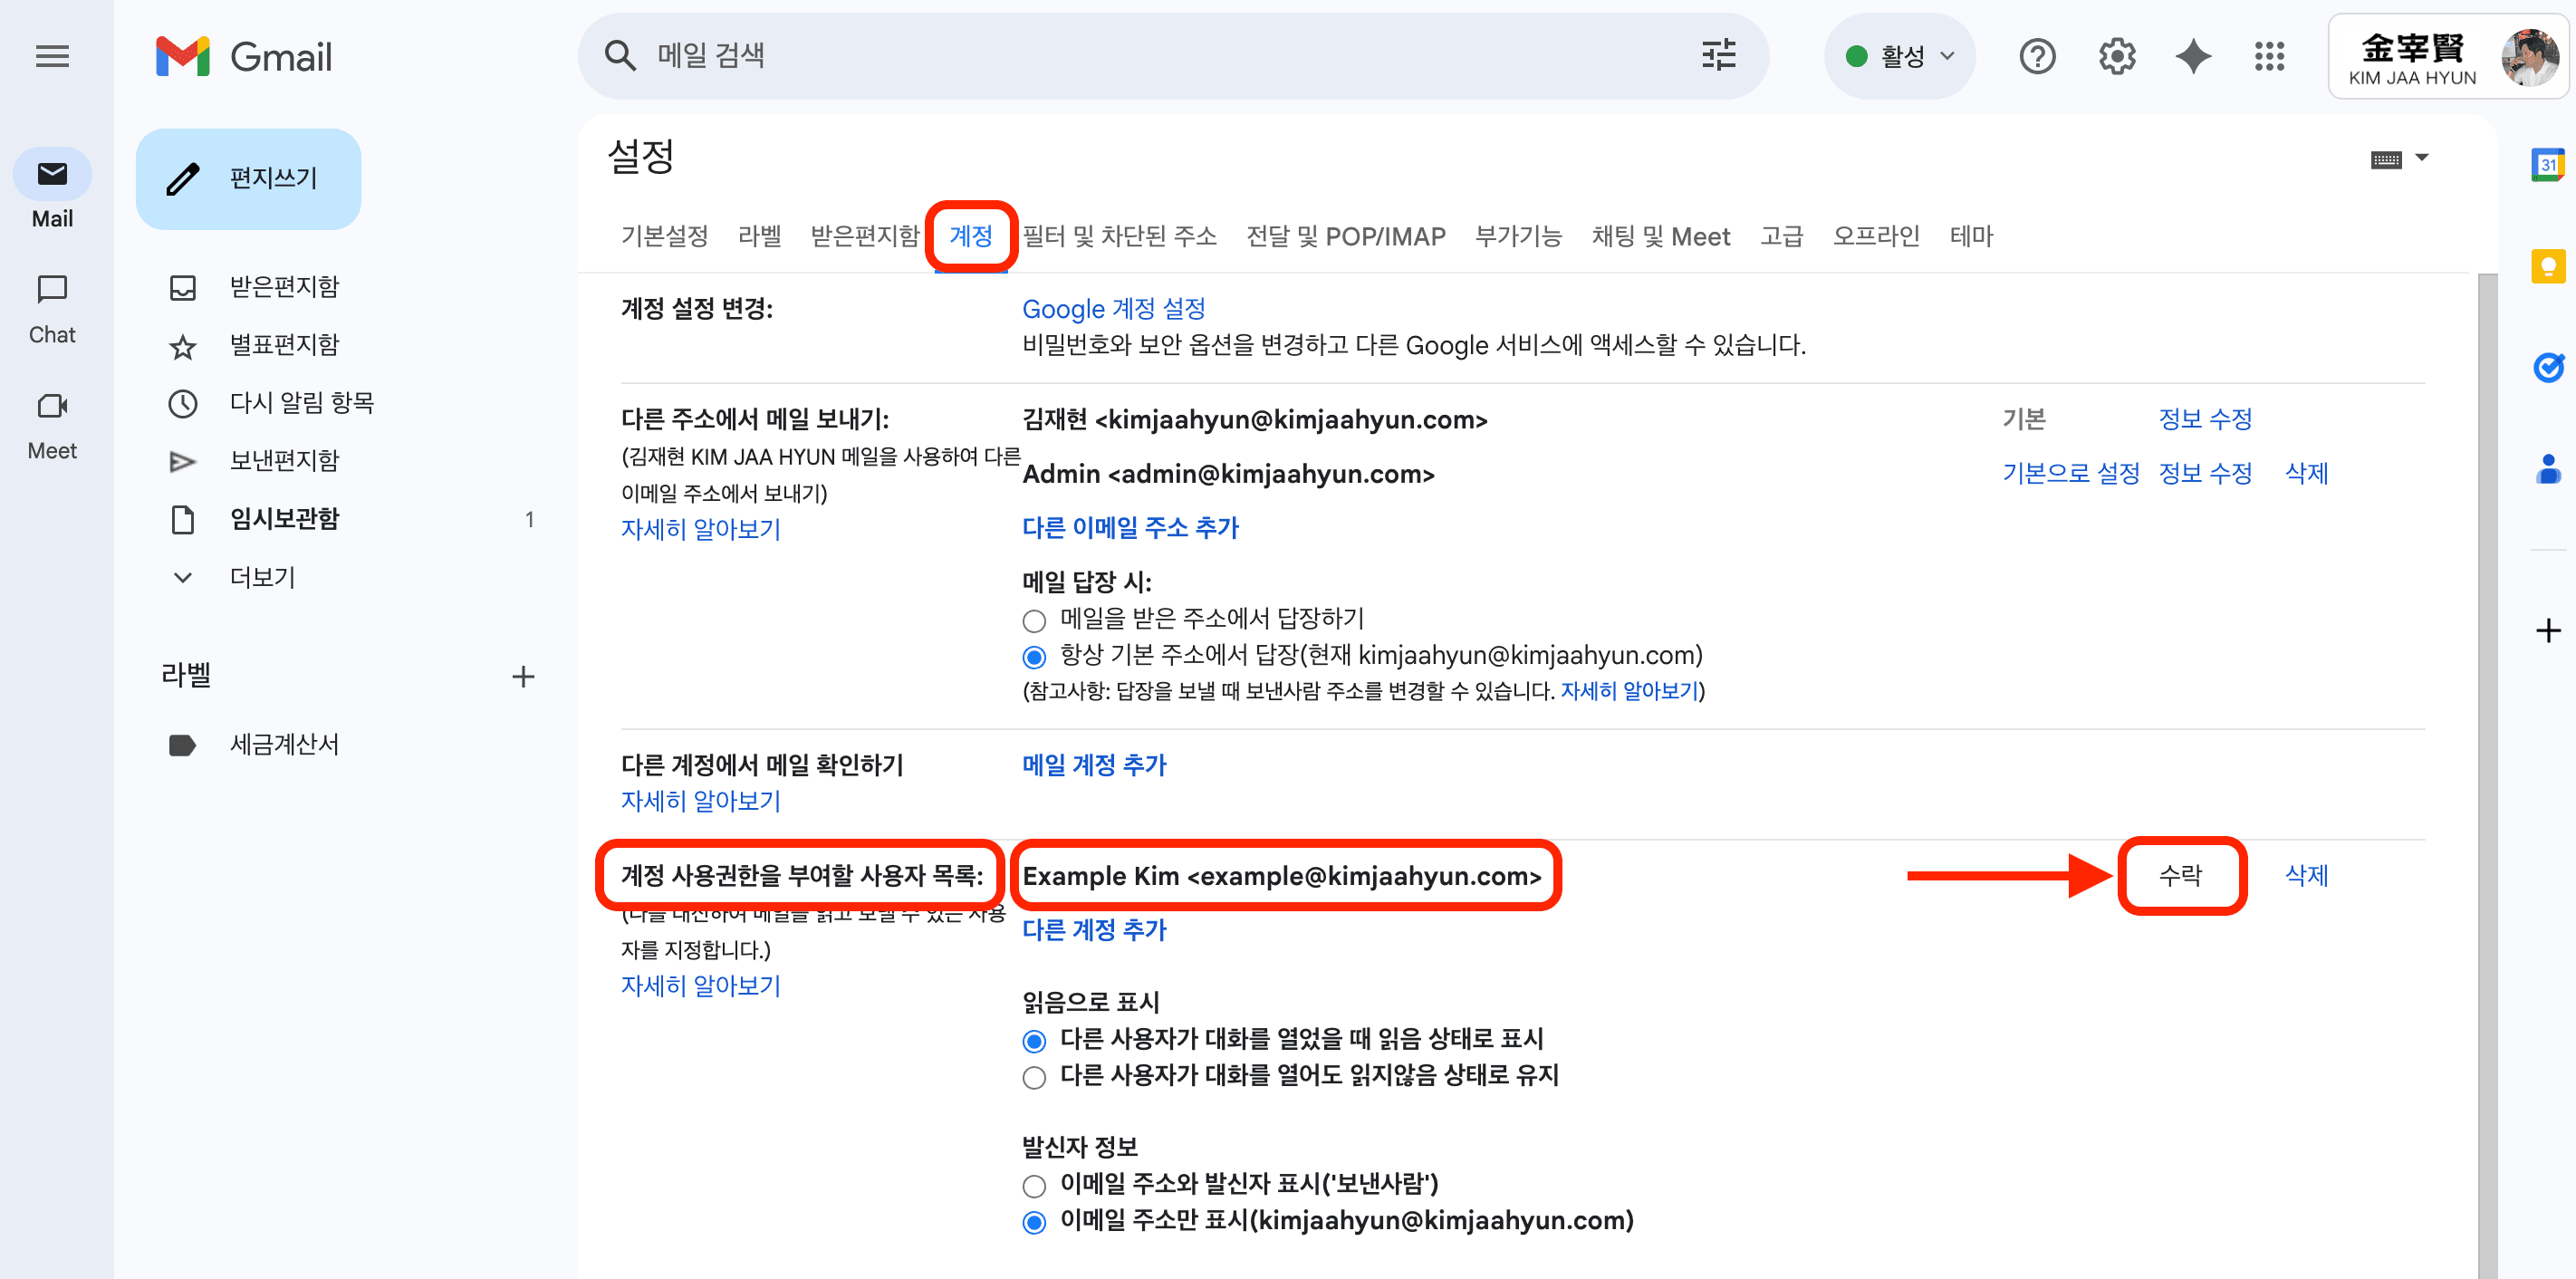Screen dimensions: 2576x1279
Task: Open the 편지쓰기 compose button
Action: [248, 178]
